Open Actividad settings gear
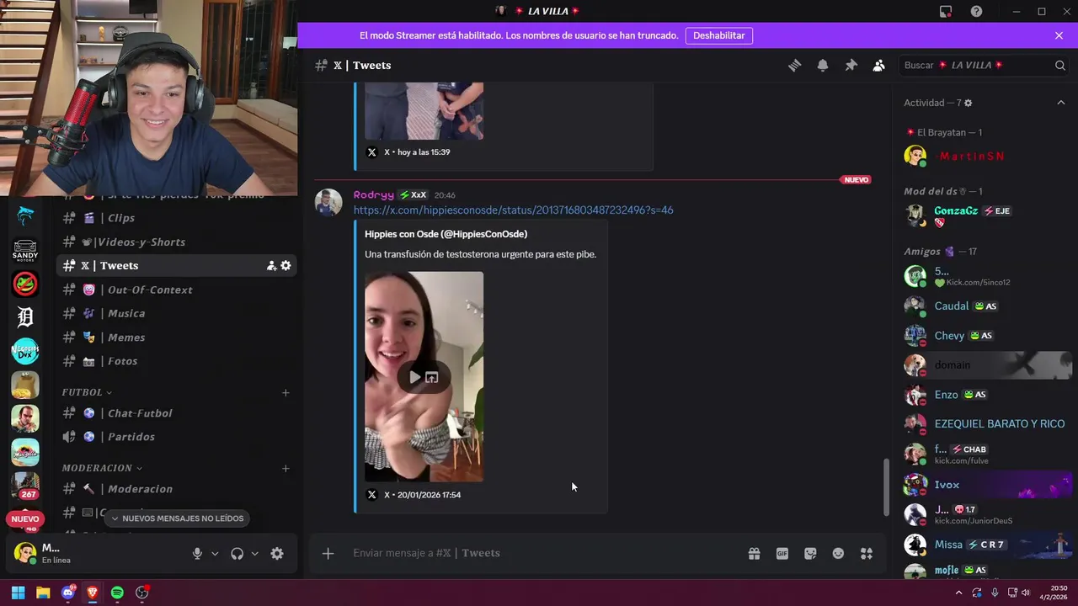Viewport: 1078px width, 606px height. pyautogui.click(x=968, y=103)
